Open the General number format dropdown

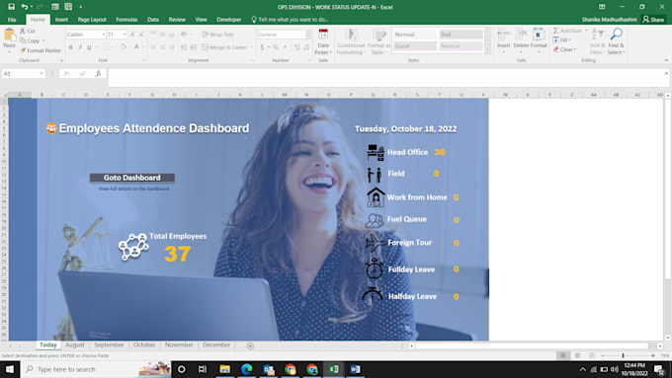click(x=308, y=35)
